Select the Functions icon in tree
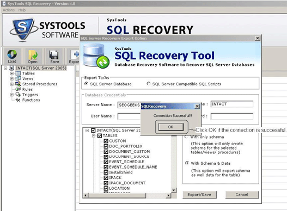This screenshot has height=211, width=287. pos(18,100)
